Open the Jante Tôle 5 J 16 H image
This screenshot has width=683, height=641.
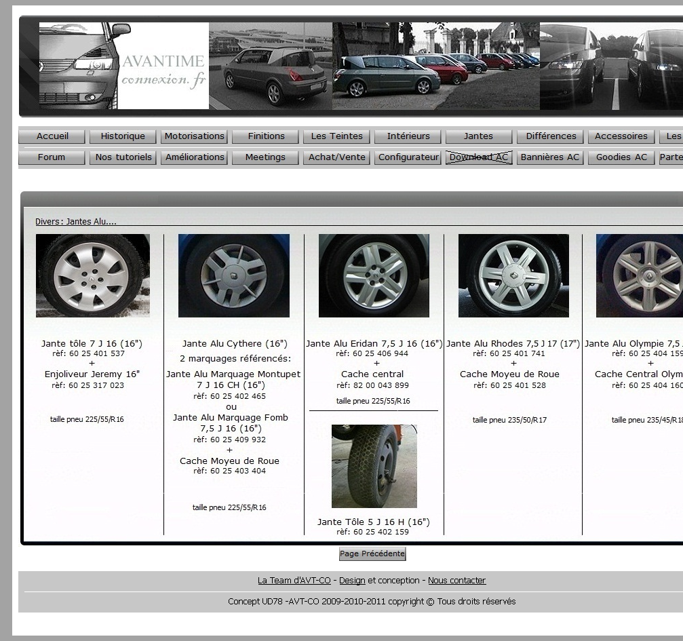(x=374, y=466)
